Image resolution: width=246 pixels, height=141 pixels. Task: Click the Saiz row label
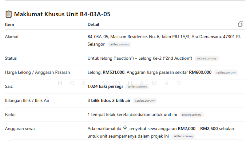10,87
